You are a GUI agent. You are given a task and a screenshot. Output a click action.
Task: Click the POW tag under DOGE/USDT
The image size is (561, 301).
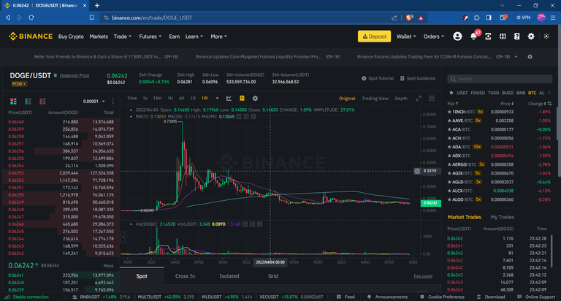[19, 84]
